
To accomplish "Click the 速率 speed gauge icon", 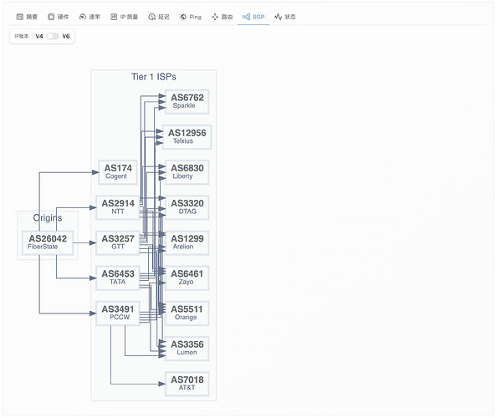I will 83,17.
